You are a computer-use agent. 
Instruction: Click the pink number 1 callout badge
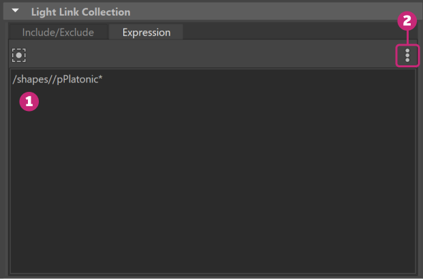(x=28, y=101)
